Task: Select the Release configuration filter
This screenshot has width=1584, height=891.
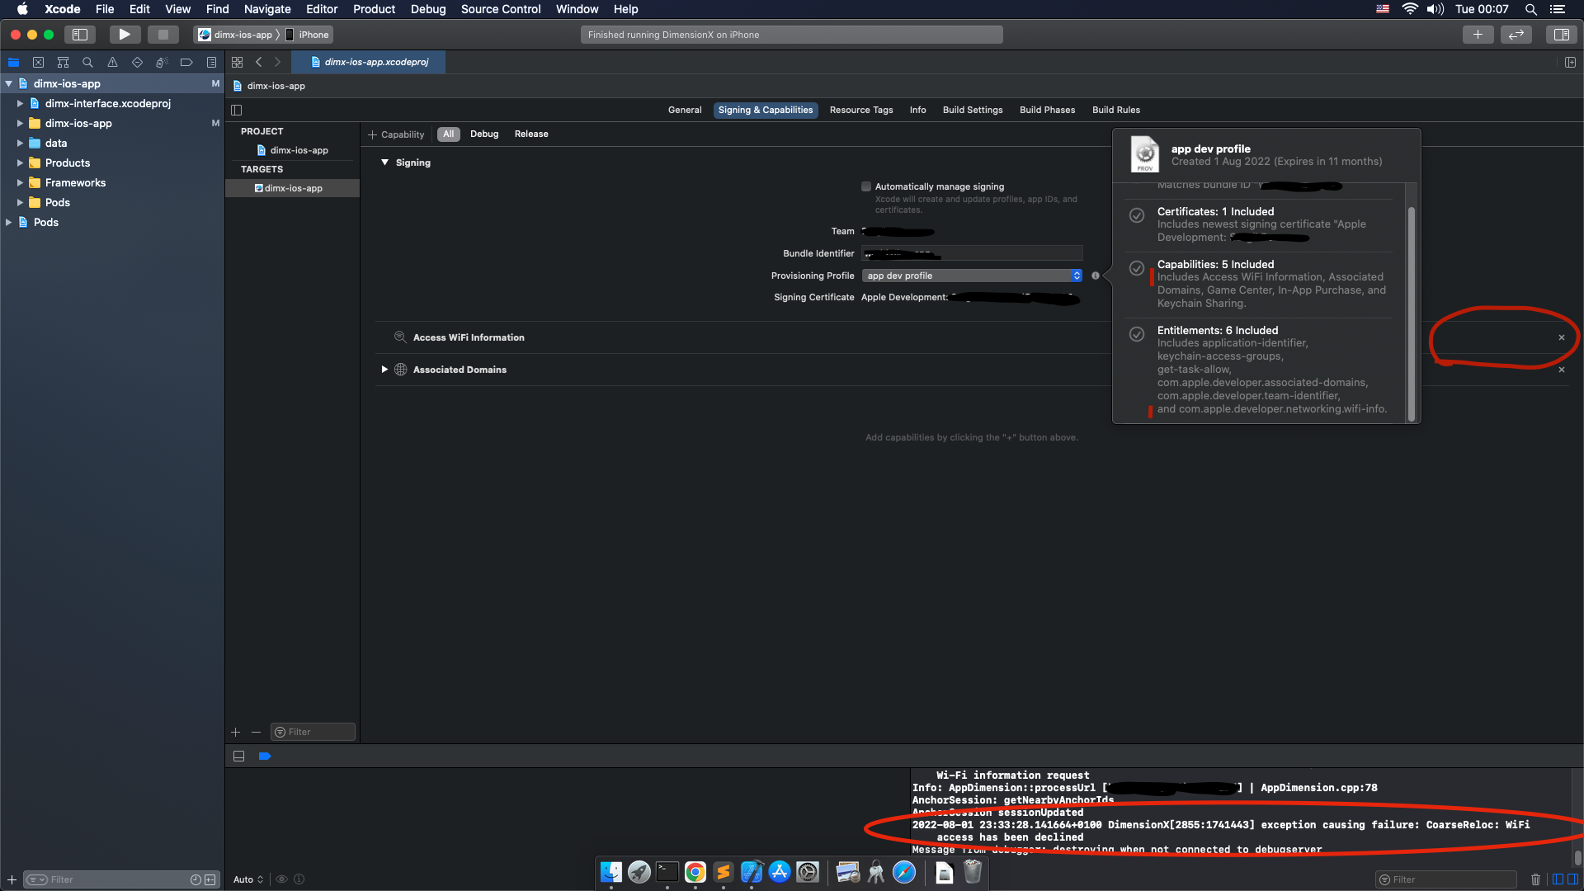Action: [x=531, y=134]
